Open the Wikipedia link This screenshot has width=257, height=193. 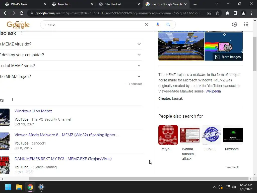click(x=213, y=91)
